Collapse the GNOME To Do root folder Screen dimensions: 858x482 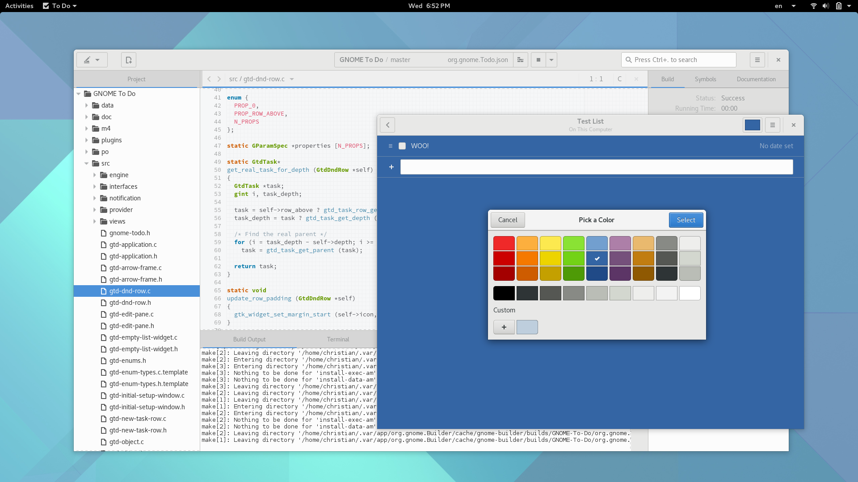(79, 94)
